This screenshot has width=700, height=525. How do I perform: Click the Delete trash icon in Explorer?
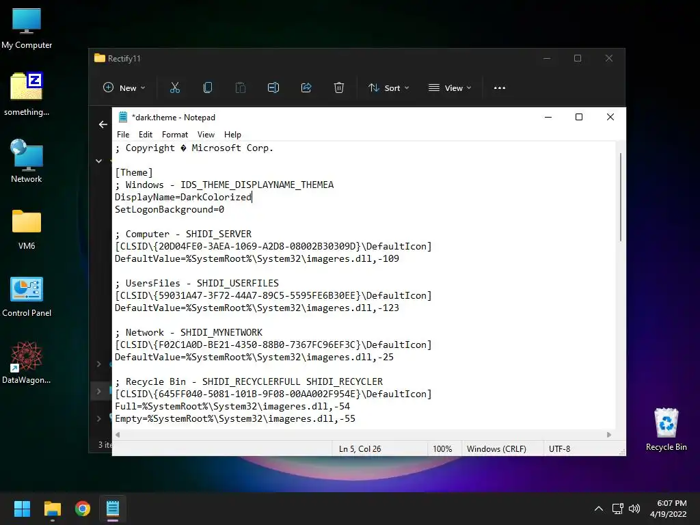[339, 88]
